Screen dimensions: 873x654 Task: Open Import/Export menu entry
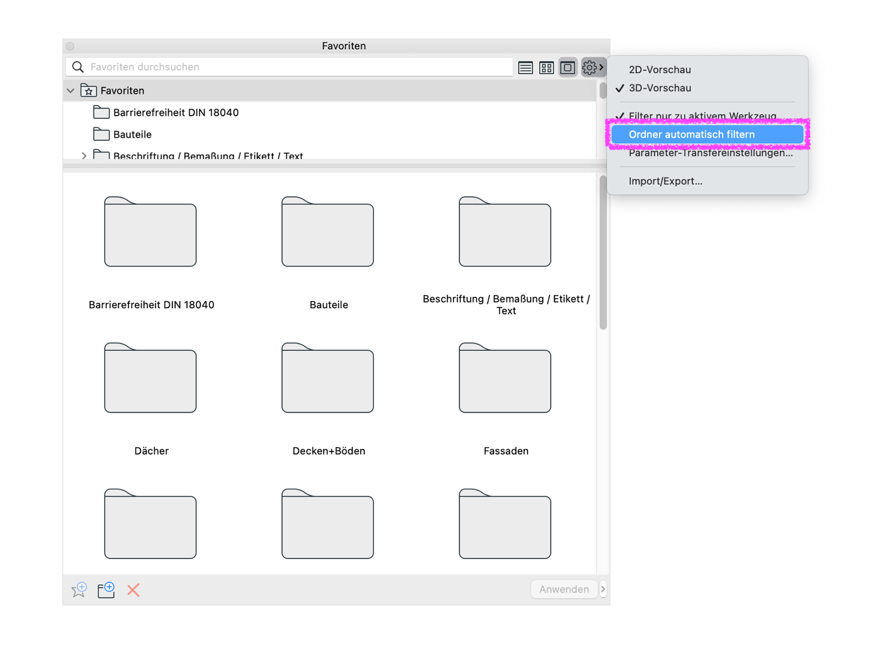click(665, 181)
